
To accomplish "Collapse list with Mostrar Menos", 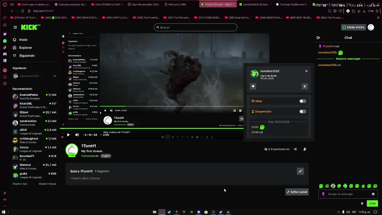I will pyautogui.click(x=47, y=184).
